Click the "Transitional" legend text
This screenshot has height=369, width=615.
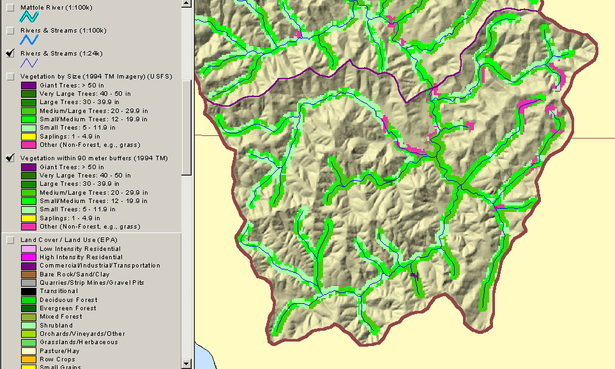[x=59, y=291]
